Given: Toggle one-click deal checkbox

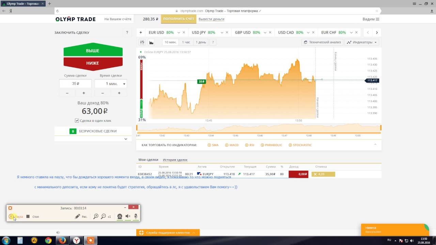Looking at the screenshot, I should (x=77, y=120).
